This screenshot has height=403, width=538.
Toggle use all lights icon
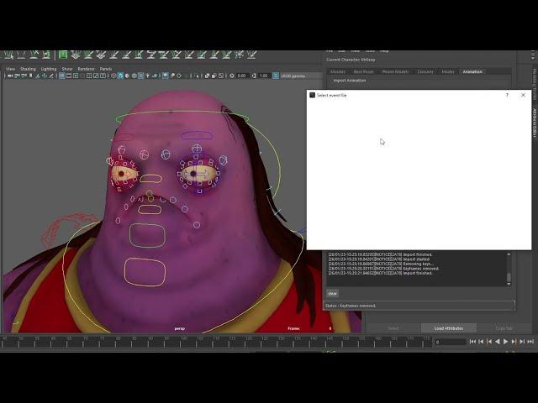148,76
